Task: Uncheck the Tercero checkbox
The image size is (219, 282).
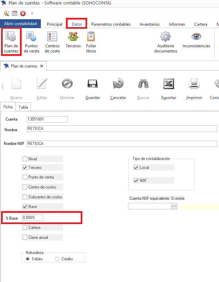Action: (25, 168)
